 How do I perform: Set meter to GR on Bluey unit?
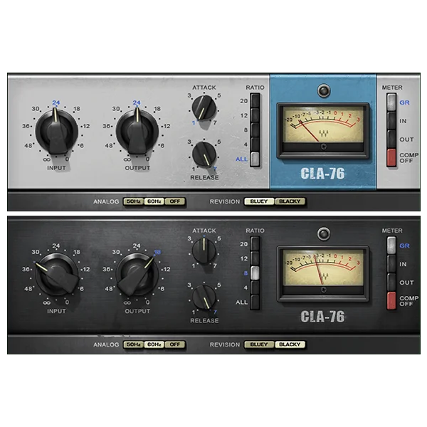tap(391, 102)
